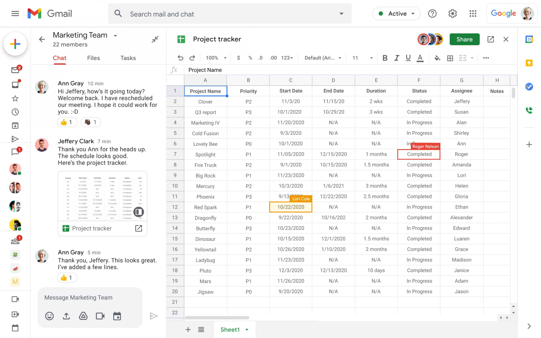Click the borders icon in the Sheets toolbar

tap(450, 58)
